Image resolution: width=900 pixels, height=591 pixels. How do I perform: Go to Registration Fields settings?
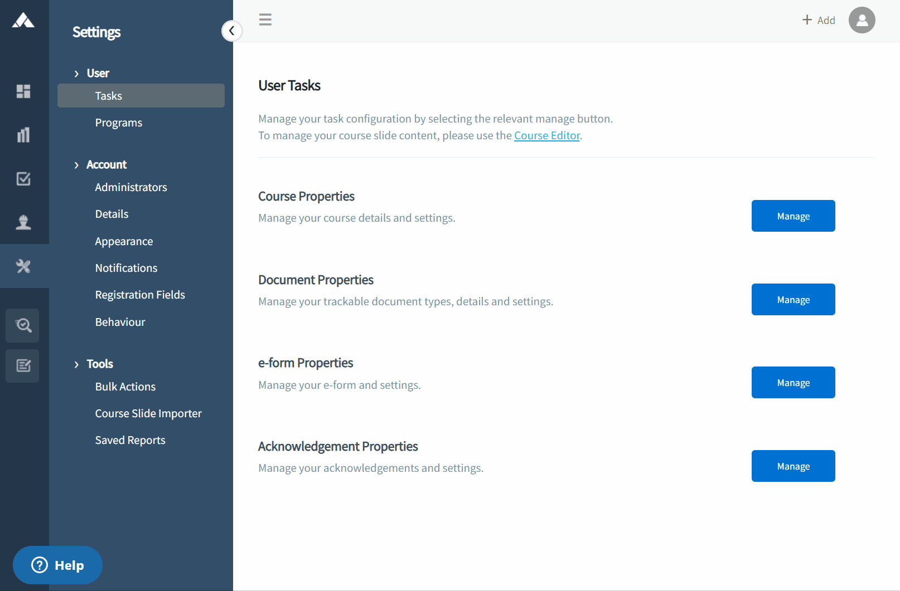[140, 295]
